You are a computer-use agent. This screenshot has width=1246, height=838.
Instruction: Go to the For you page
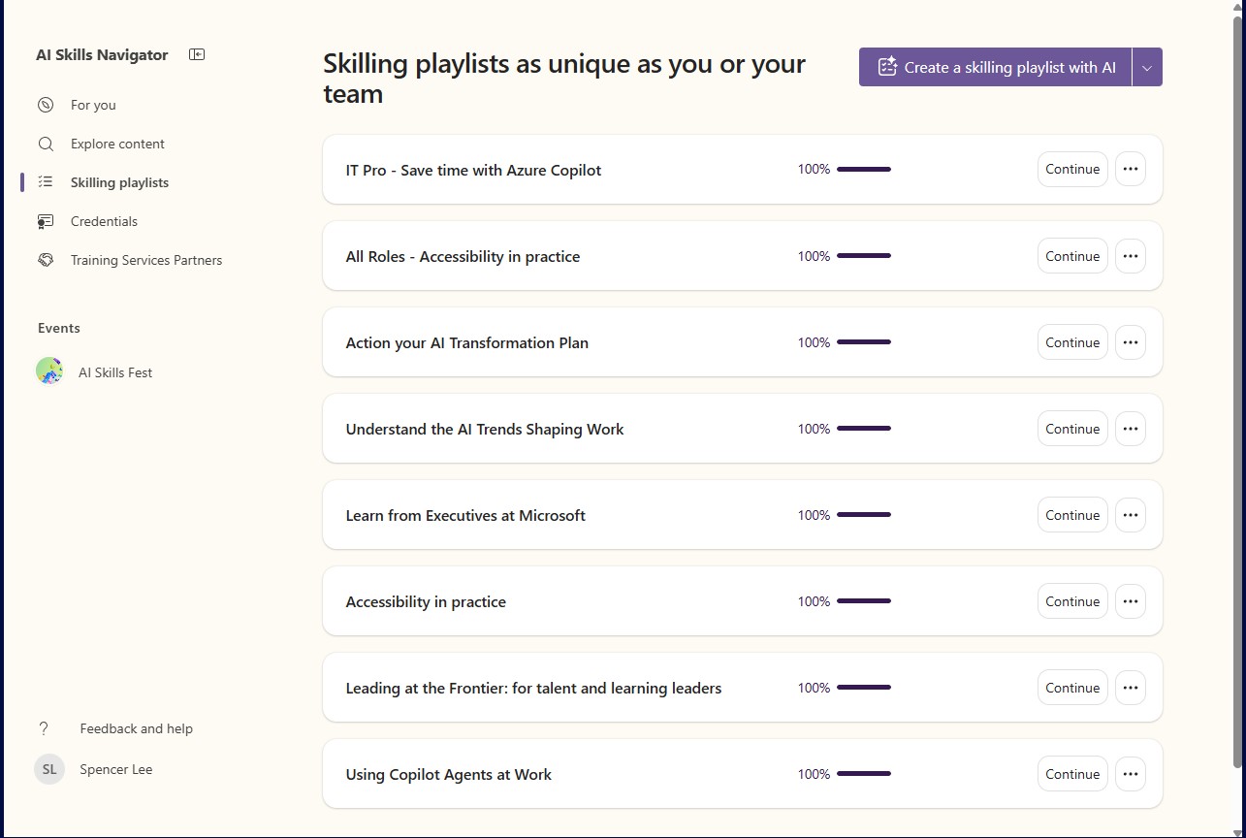[93, 105]
